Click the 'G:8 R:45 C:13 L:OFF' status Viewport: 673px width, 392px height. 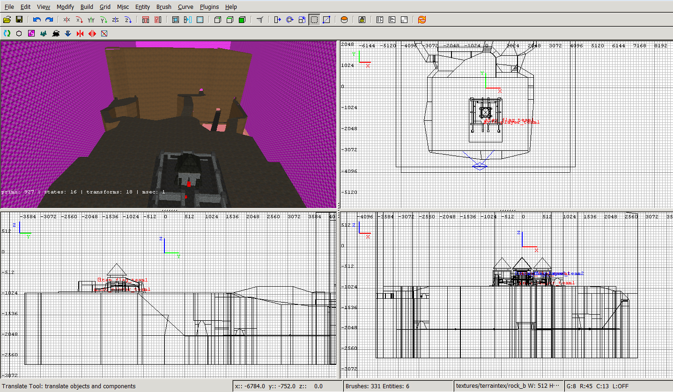pos(597,386)
